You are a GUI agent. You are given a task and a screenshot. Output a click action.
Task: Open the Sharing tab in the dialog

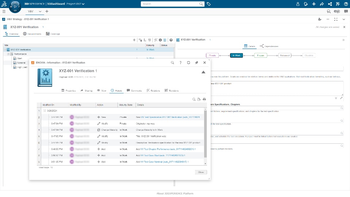coord(86,90)
